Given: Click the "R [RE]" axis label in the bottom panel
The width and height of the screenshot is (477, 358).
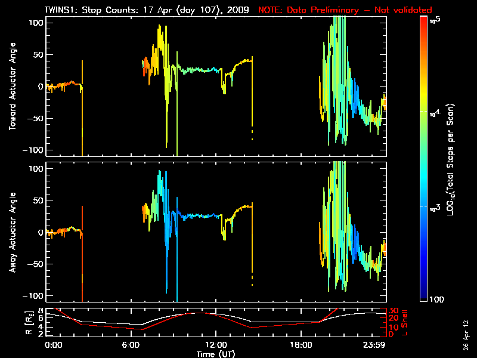Looking at the screenshot, I should [x=29, y=323].
